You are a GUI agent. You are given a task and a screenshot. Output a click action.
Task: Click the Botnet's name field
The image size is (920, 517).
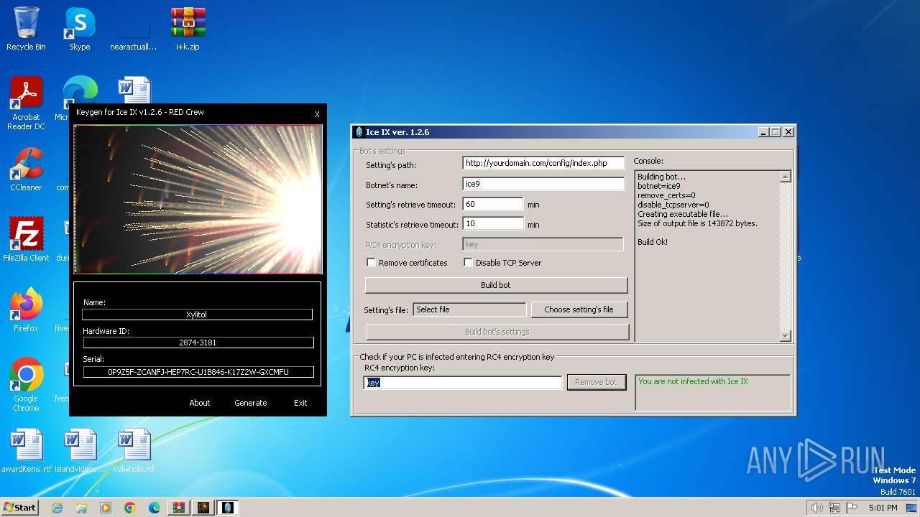[x=543, y=185]
